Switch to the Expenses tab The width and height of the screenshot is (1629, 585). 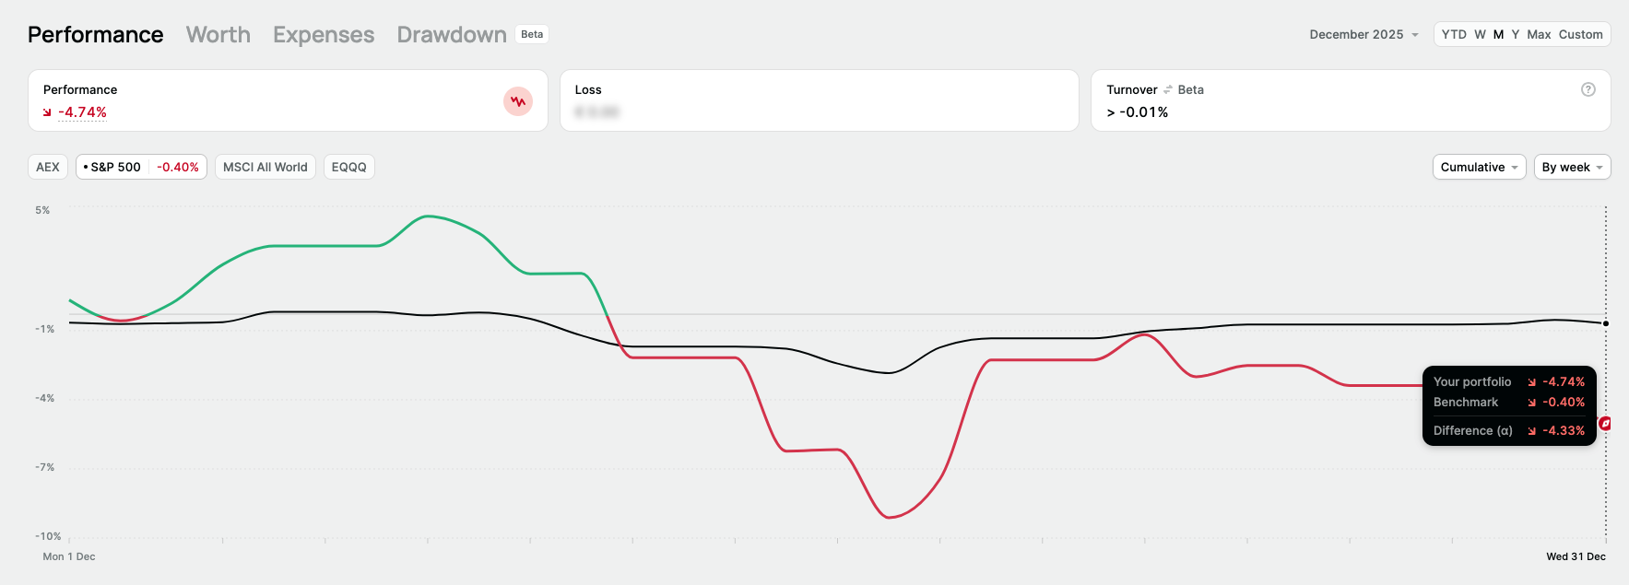(324, 34)
